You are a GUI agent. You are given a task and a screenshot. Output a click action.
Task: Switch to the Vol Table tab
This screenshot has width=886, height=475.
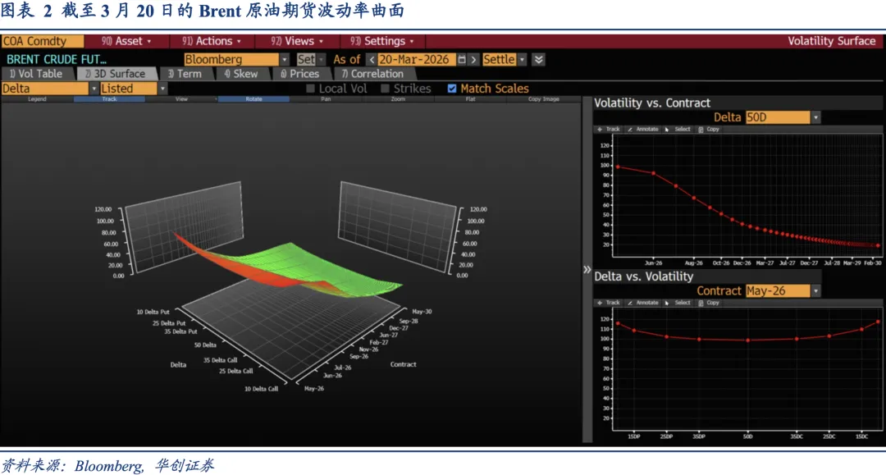[35, 74]
